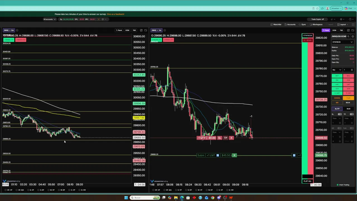Expand chevron beside account bar gear
Screen dimensions: 357x201
pos(106,19)
